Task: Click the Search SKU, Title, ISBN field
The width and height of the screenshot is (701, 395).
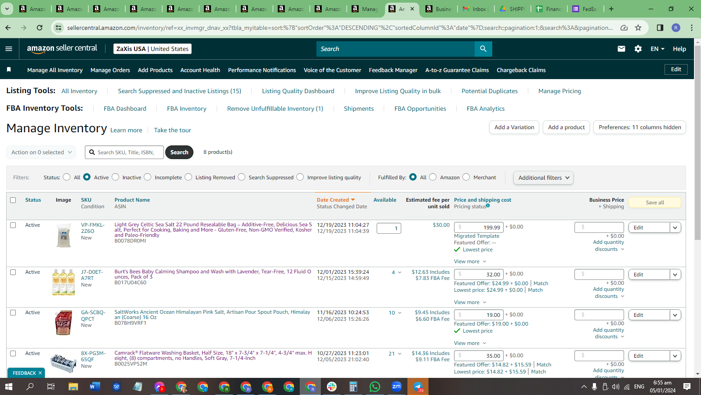Action: tap(124, 152)
